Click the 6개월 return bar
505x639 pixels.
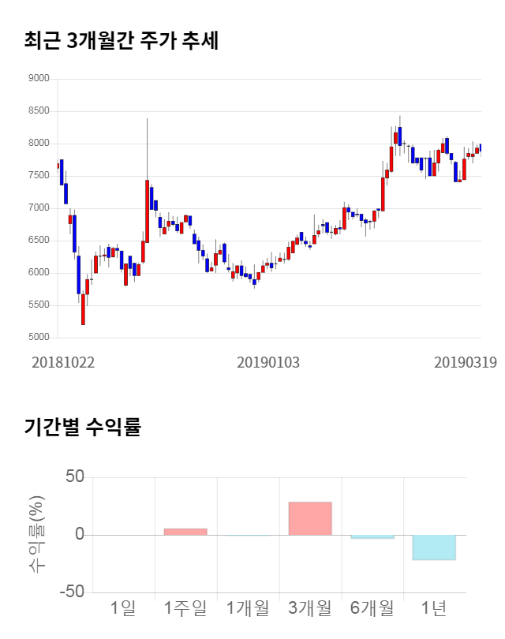(x=372, y=536)
